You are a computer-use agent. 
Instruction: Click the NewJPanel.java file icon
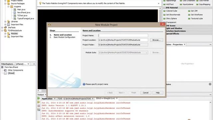click(x=15, y=13)
